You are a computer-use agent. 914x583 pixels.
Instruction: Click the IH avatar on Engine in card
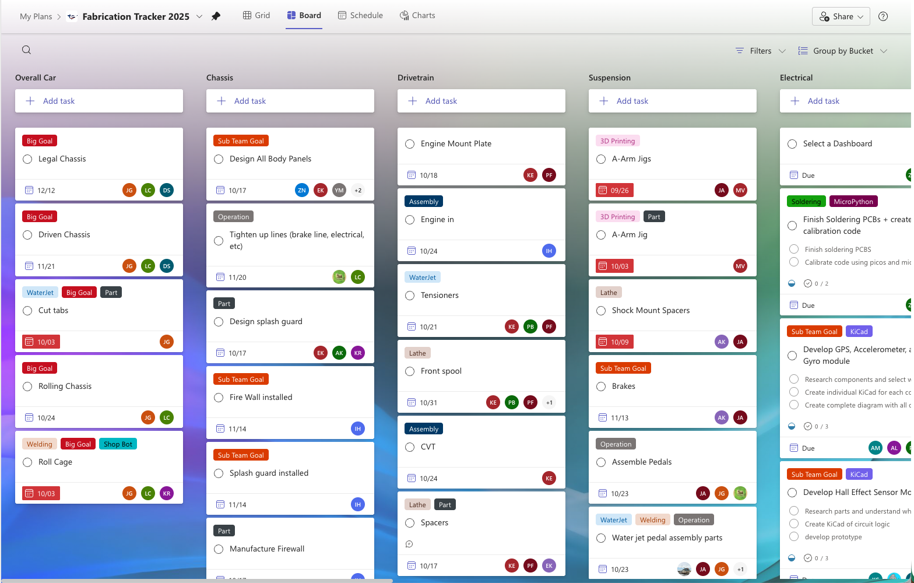tap(549, 251)
